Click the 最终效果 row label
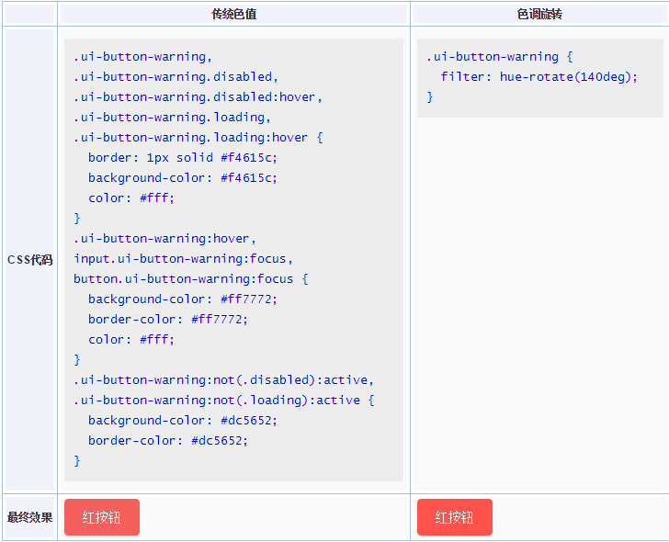This screenshot has width=669, height=542. pyautogui.click(x=29, y=517)
